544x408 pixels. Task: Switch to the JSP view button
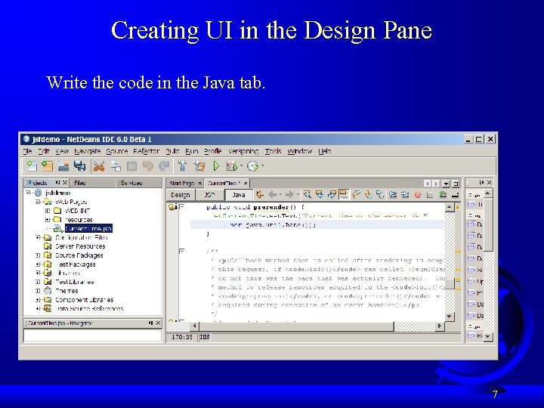(x=209, y=195)
